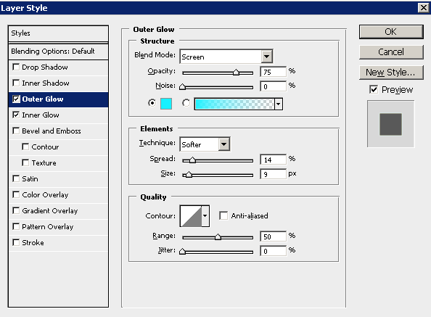Select the Drop Shadow style label
The width and height of the screenshot is (431, 317).
45,67
